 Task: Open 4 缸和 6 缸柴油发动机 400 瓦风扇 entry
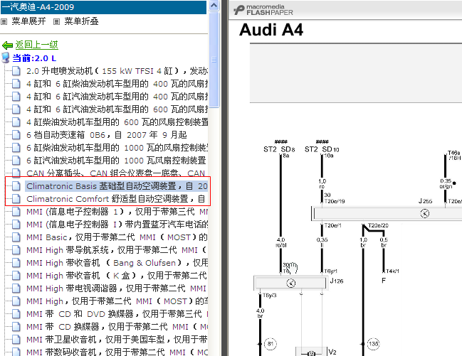pos(117,84)
